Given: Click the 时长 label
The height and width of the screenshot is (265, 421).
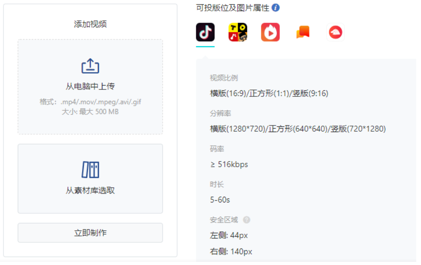Looking at the screenshot, I should coord(217,184).
